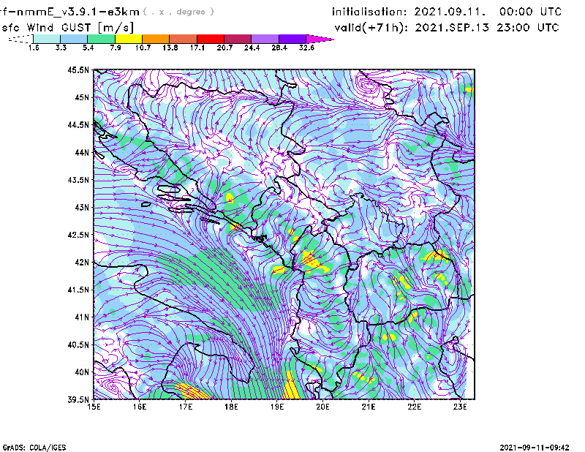Click the light cyan legend swatch
Screen dimensions: 585x452
[47, 39]
